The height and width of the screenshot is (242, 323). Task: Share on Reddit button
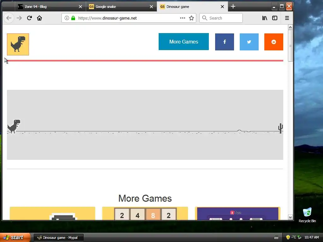tap(273, 42)
